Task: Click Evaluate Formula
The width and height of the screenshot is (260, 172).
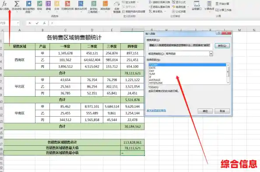Action: coord(179,11)
